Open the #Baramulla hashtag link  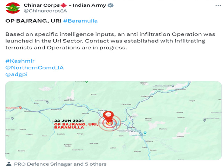tap(80, 21)
